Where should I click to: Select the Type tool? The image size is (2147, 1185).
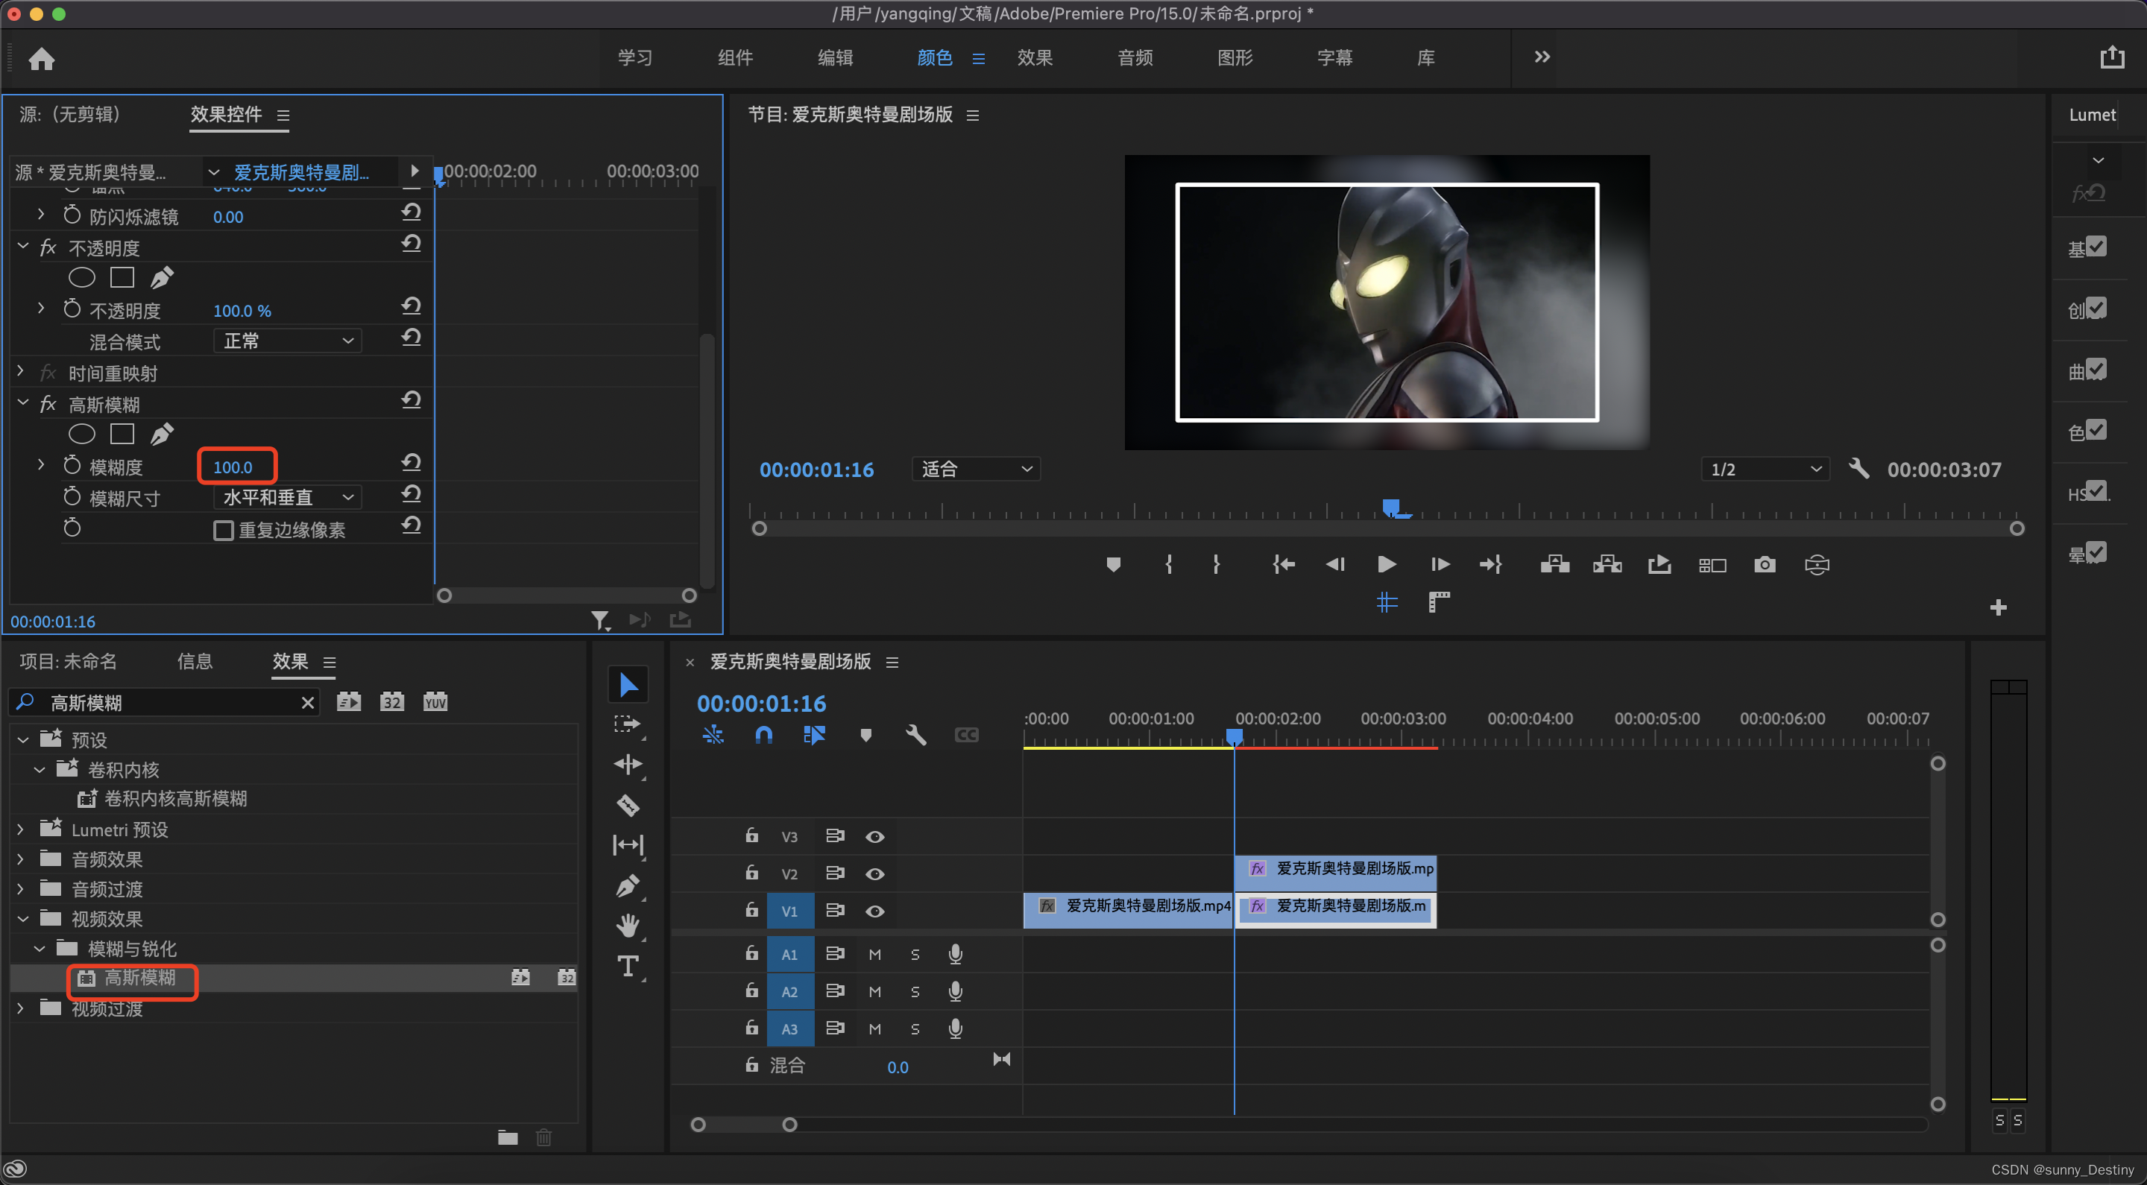pyautogui.click(x=628, y=966)
